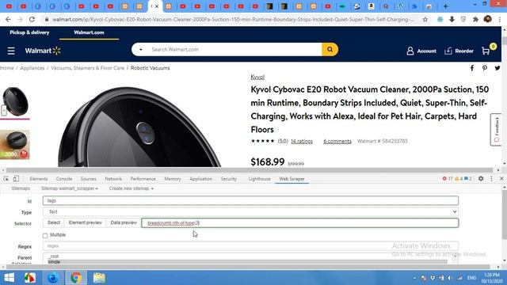
Task: Select second product thumbnail with 2000 label
Action: [15, 144]
